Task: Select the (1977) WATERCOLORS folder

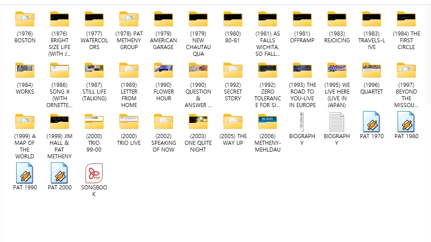Action: click(94, 19)
